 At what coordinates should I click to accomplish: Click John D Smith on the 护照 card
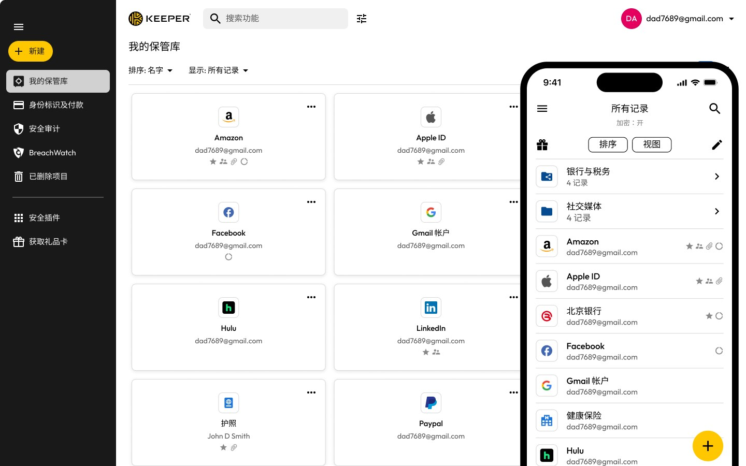228,436
